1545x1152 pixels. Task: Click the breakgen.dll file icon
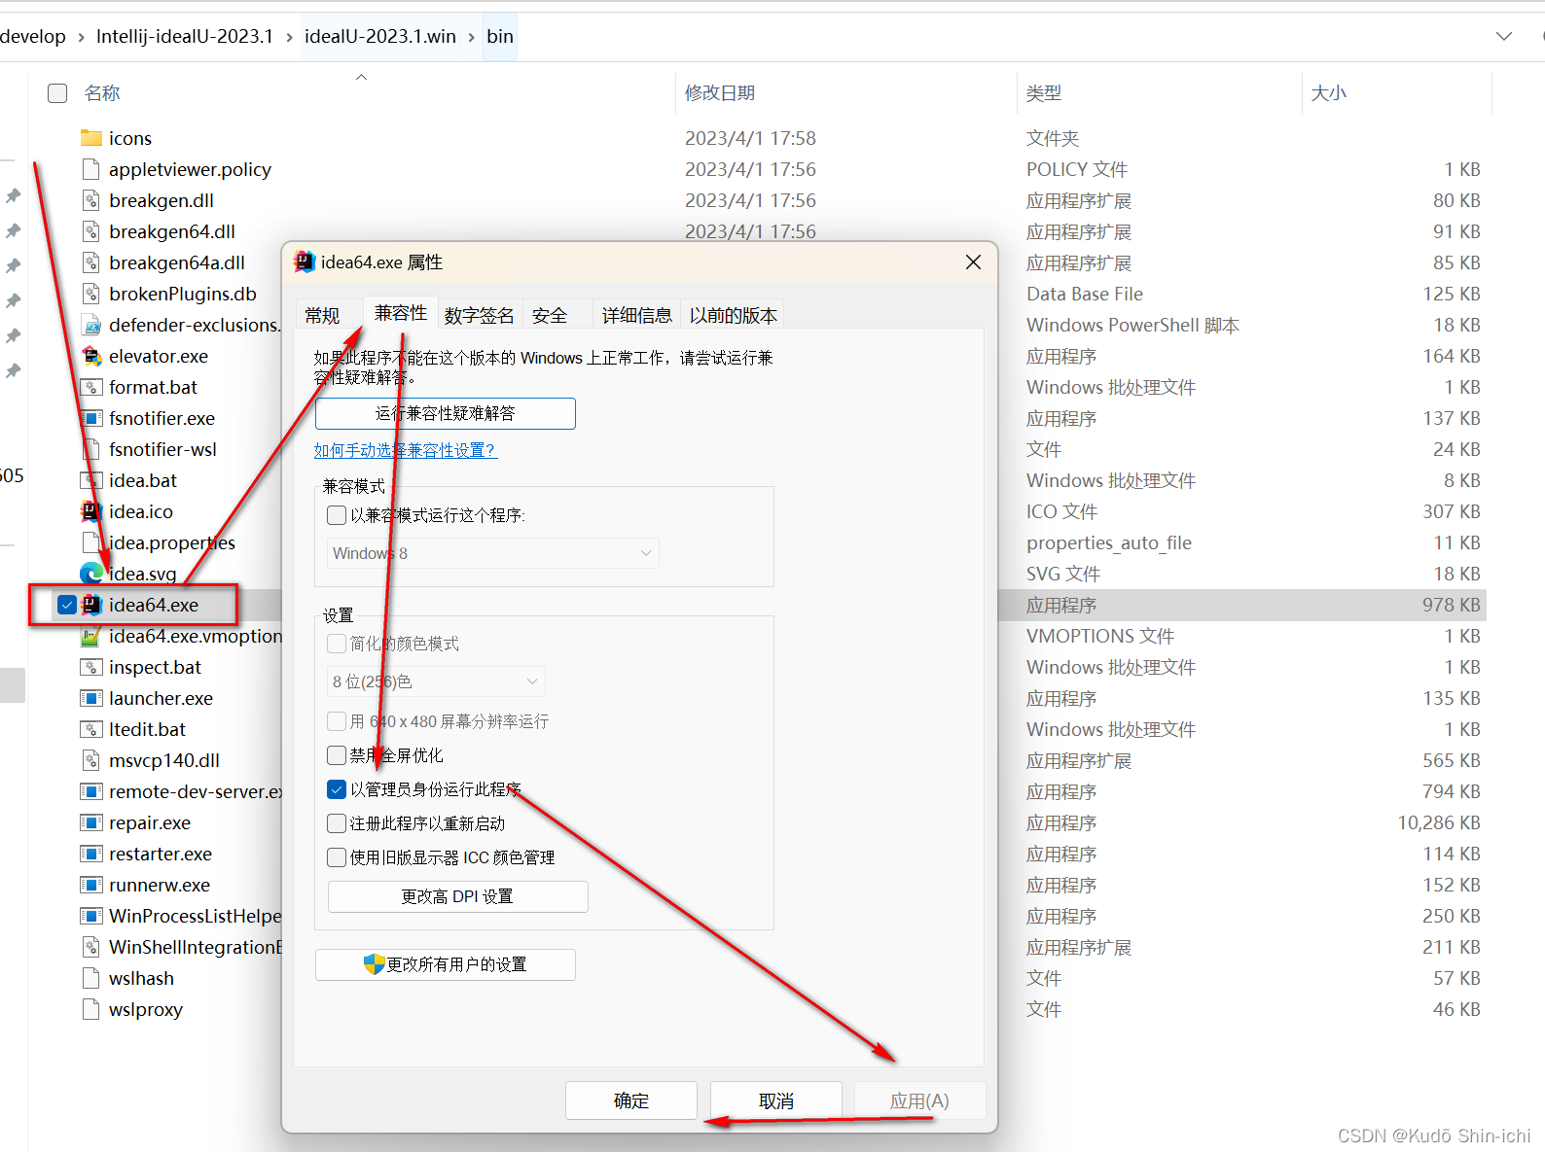[x=91, y=200]
